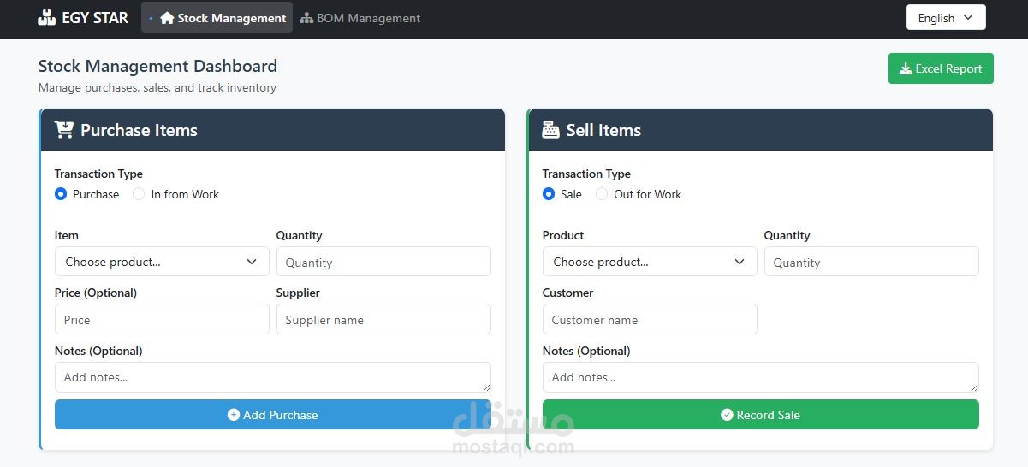
Task: Select the Sale transaction type
Action: [x=549, y=194]
